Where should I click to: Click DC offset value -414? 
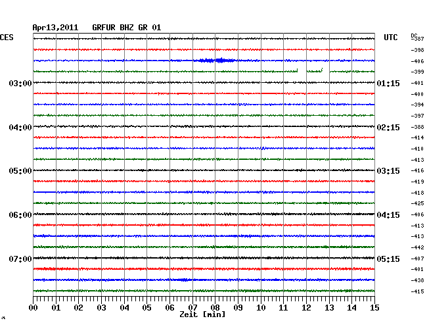[417, 137]
